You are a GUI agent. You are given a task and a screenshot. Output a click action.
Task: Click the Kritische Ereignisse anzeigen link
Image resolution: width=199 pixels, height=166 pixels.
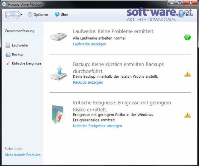tap(97, 126)
